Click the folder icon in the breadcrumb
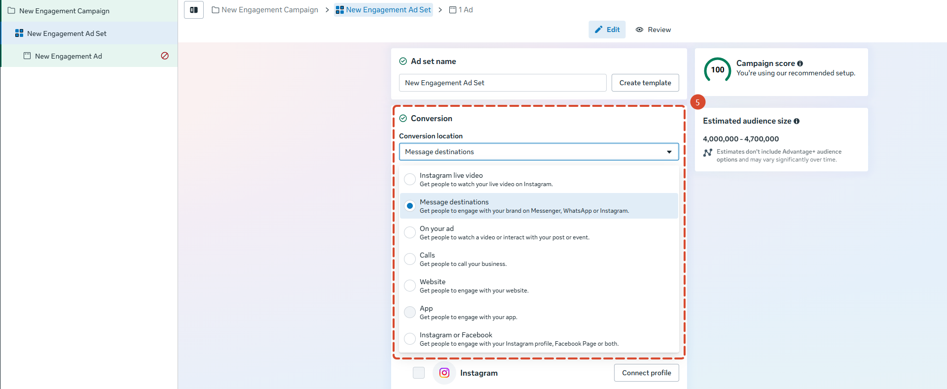Image resolution: width=947 pixels, height=389 pixels. (216, 10)
